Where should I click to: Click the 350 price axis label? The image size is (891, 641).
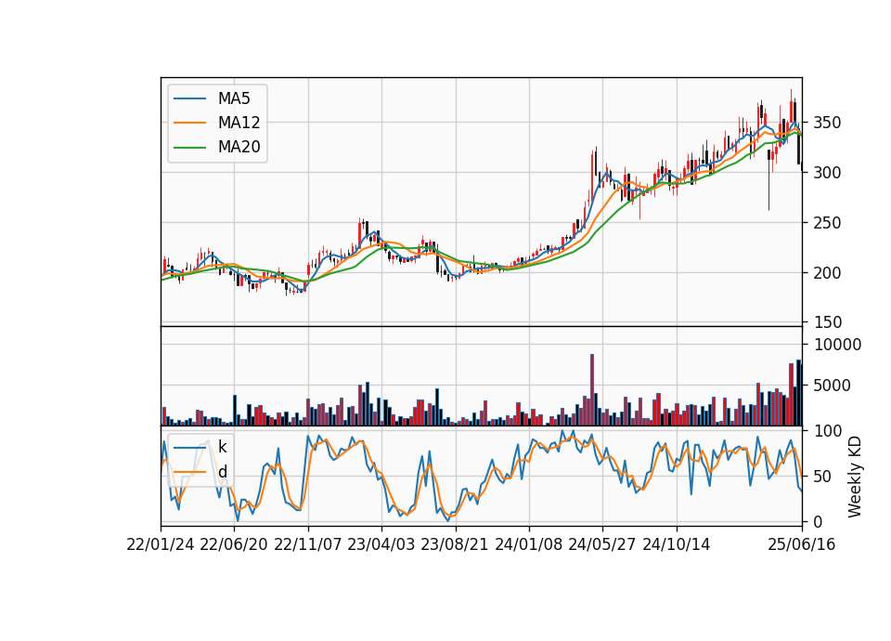827,123
